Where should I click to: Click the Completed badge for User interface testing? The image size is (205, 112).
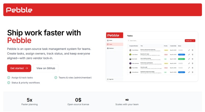click(x=181, y=59)
